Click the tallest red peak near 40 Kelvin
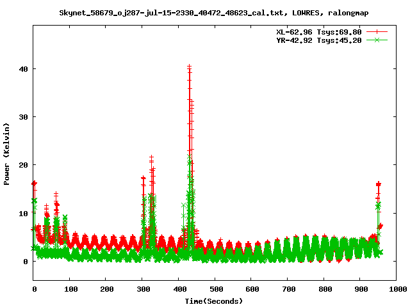This screenshot has height=307, width=410. [190, 67]
